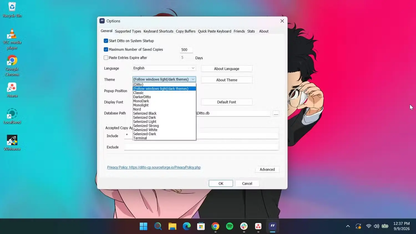This screenshot has height=234, width=416.
Task: Select the Selenized-Dark theme
Action: (164, 134)
